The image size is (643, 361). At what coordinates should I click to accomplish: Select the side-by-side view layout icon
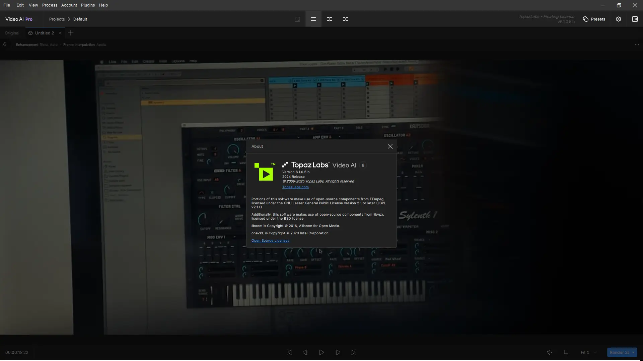[346, 19]
